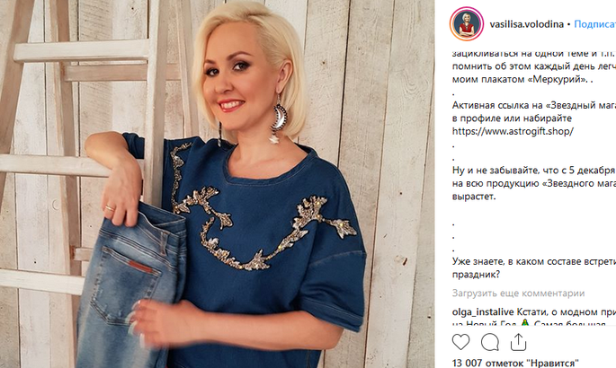This screenshot has height=368, width=616.
Task: Select the Уже знаете question text
Action: [x=534, y=261]
